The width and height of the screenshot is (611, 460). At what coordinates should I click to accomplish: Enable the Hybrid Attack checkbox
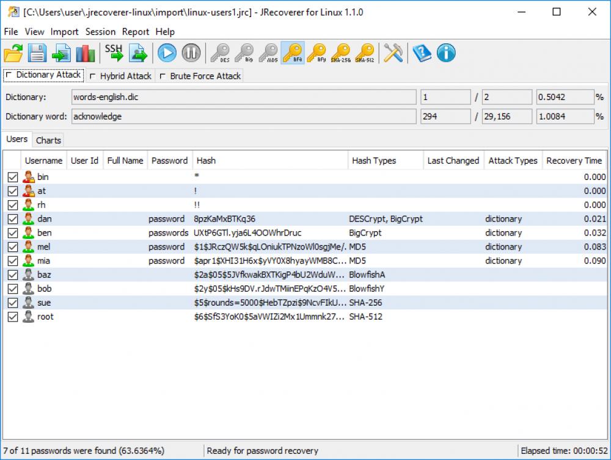(x=93, y=76)
